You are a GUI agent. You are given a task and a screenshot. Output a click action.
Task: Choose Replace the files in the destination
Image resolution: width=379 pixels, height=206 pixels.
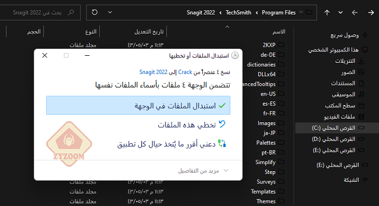(138, 105)
